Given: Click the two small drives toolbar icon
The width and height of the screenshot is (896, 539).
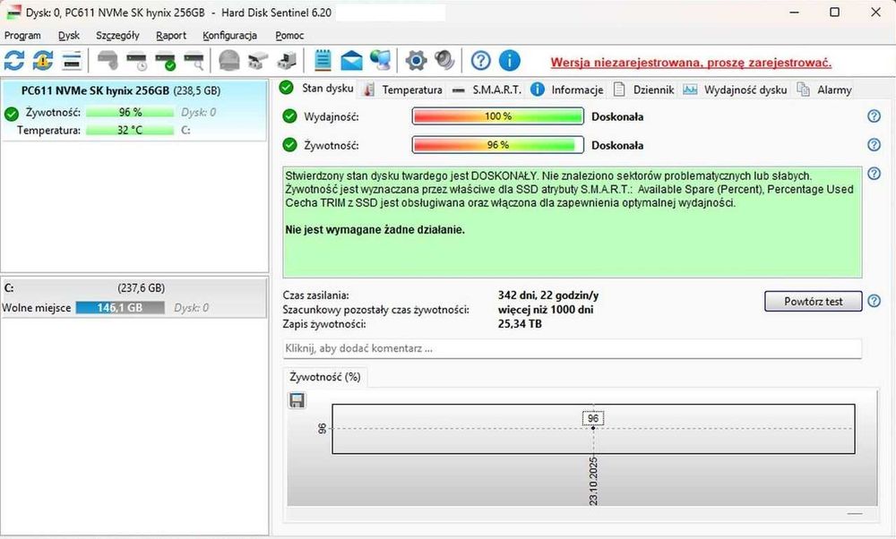Looking at the screenshot, I should (x=258, y=61).
